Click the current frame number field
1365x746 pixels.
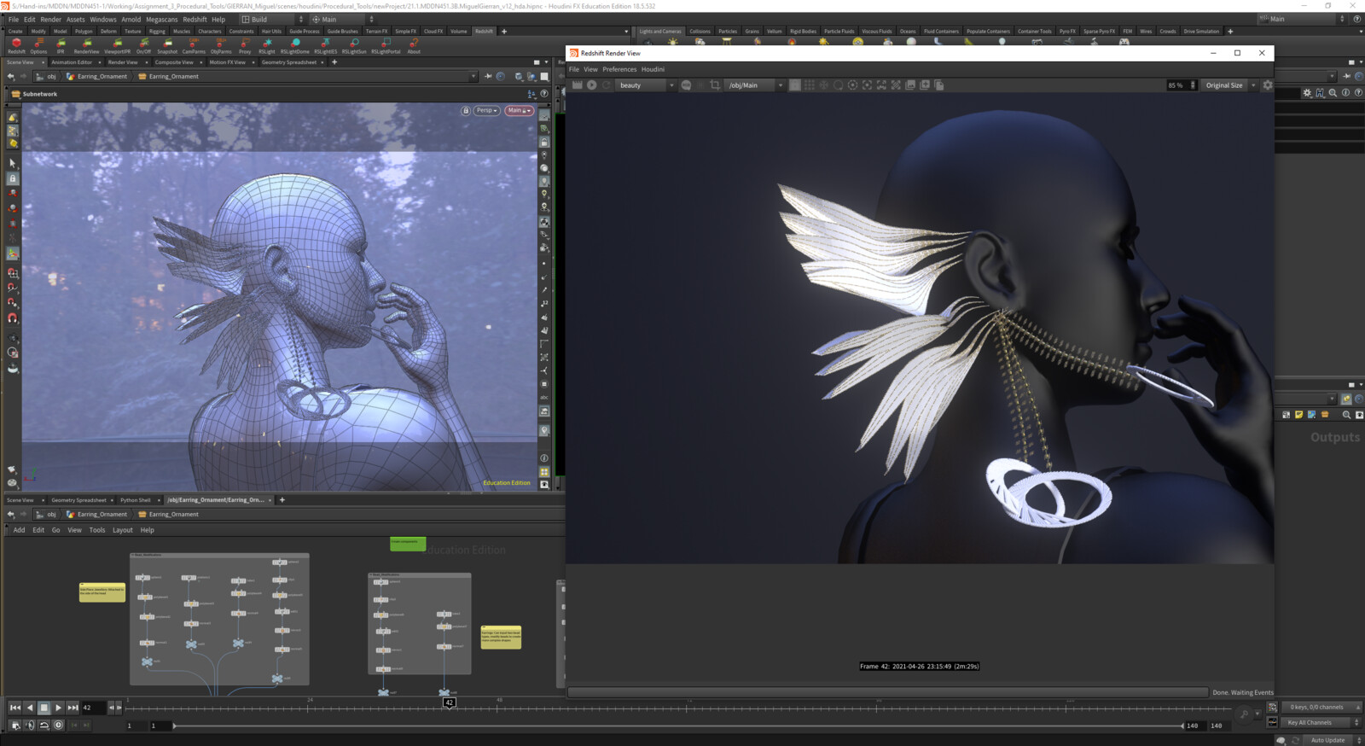[x=92, y=708]
